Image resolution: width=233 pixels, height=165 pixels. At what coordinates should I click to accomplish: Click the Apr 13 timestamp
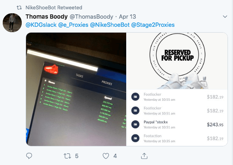coord(127,17)
